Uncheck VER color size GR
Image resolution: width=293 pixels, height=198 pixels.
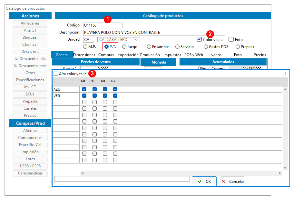tap(105, 96)
